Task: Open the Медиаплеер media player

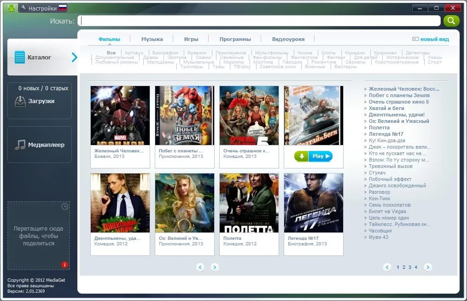Action: [40, 145]
